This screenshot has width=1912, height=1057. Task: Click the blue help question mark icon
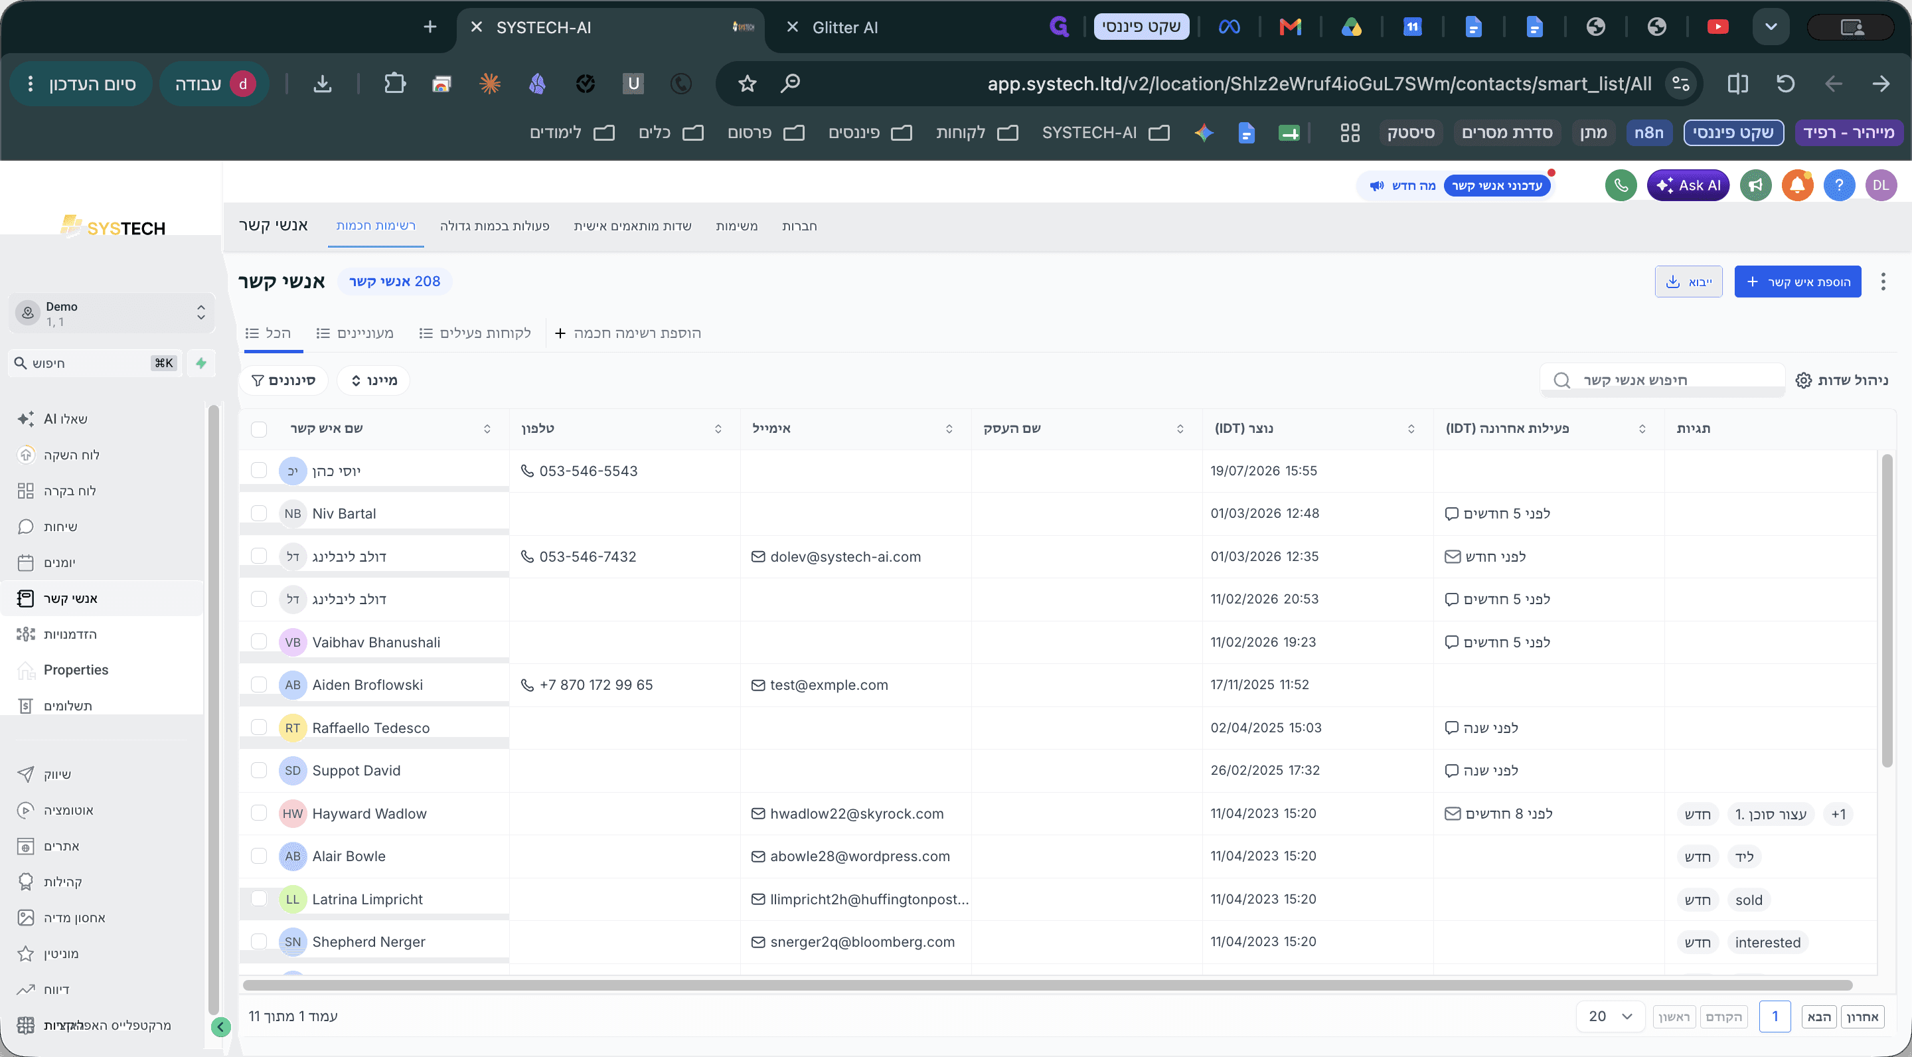coord(1838,185)
